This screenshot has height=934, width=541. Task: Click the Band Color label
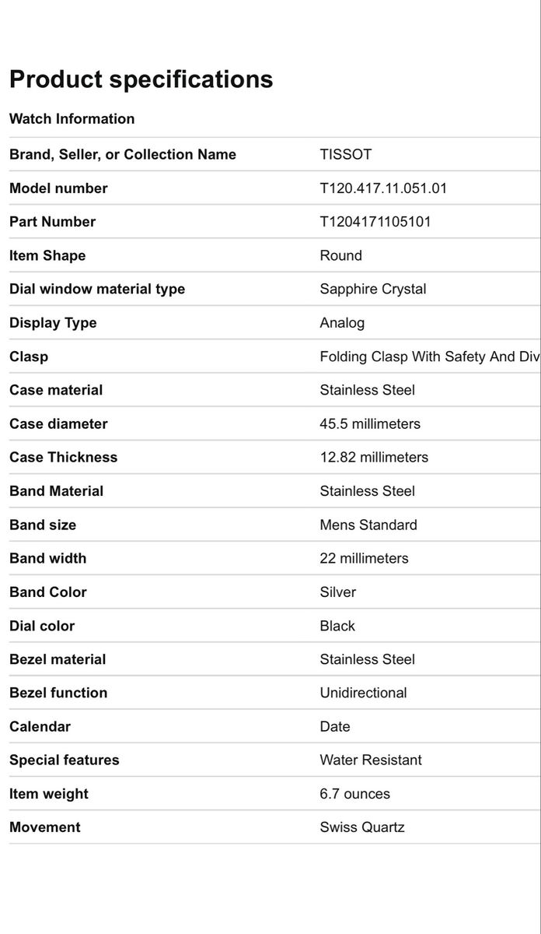[x=48, y=592]
